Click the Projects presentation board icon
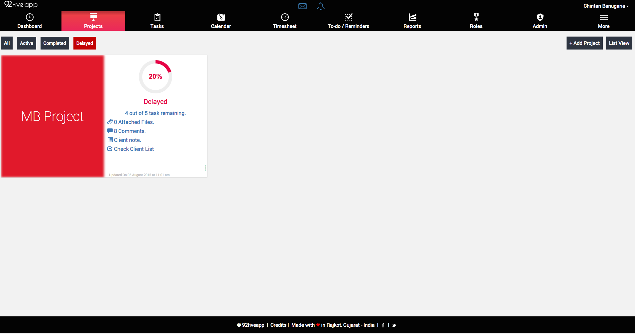 (93, 17)
